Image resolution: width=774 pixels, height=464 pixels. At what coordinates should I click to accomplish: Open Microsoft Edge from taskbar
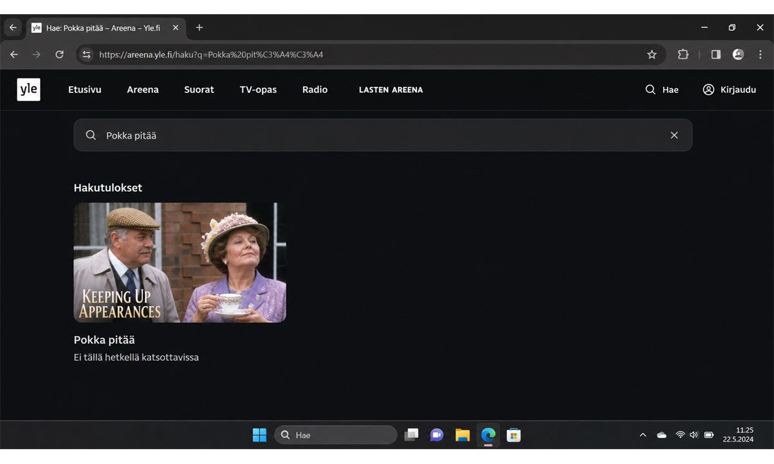(x=488, y=435)
